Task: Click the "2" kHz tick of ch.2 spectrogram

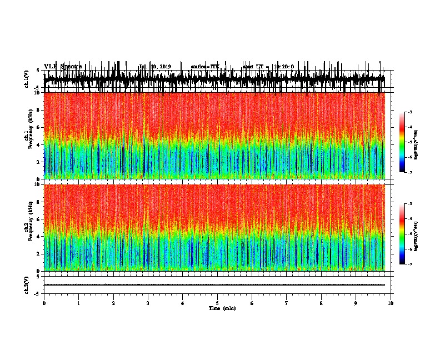Action: click(38, 254)
